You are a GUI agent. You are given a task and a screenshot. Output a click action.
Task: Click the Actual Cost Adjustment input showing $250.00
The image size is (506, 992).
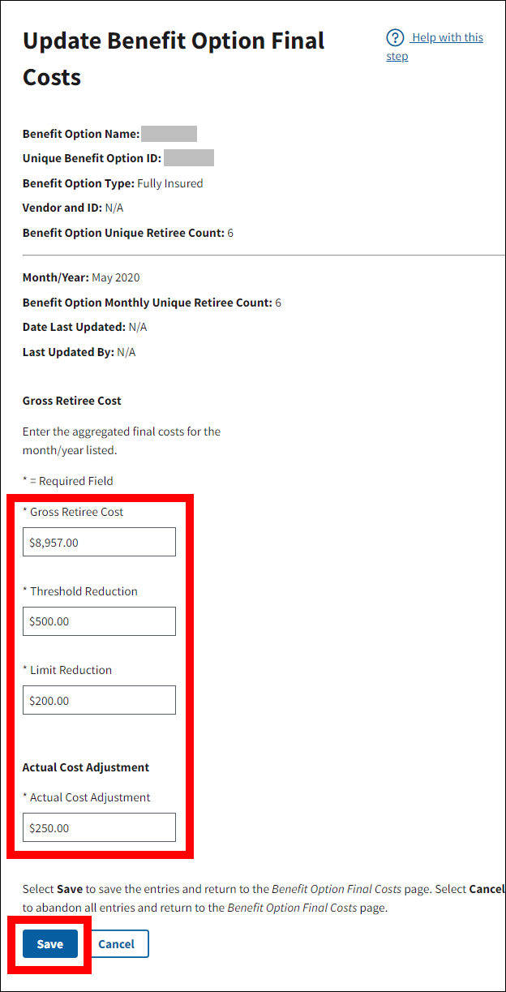pyautogui.click(x=99, y=827)
